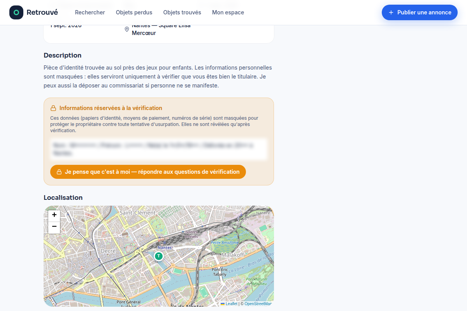
Task: Click 'Mercœur' location text
Action: [144, 33]
